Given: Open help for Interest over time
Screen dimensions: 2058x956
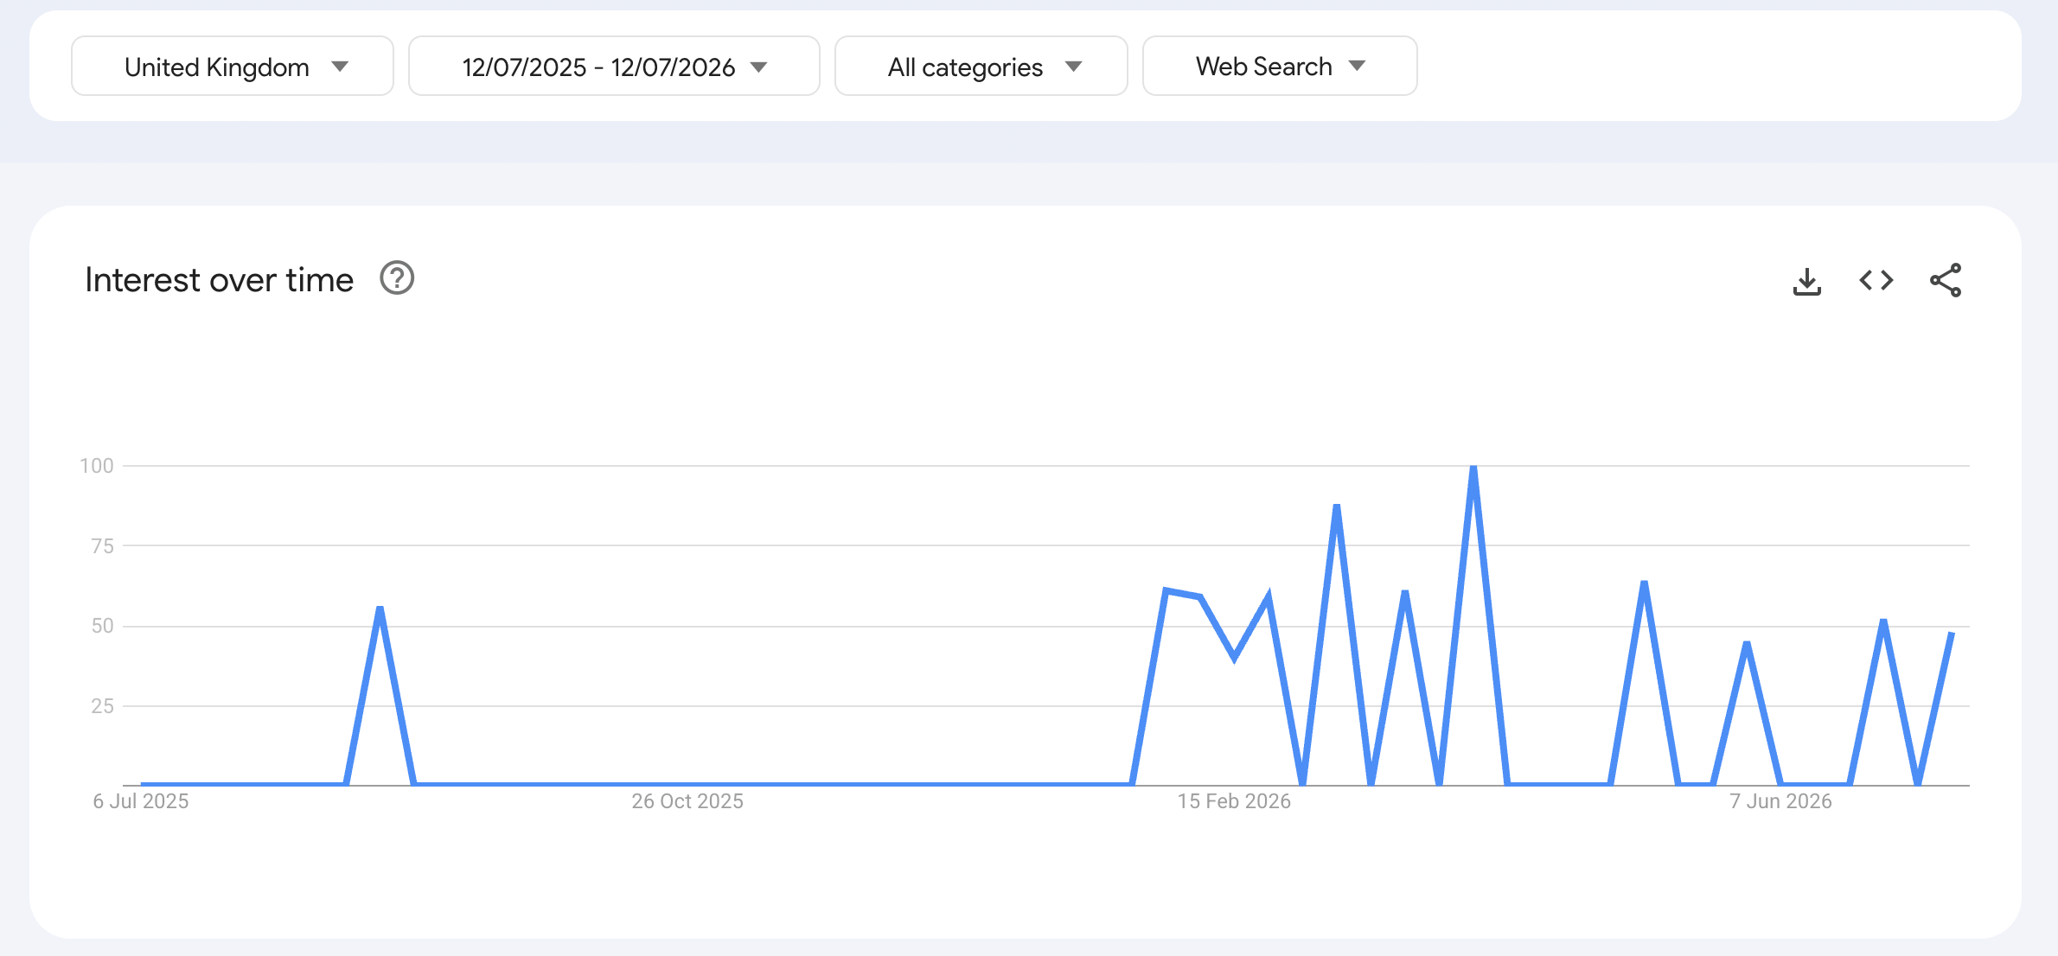Looking at the screenshot, I should [397, 278].
